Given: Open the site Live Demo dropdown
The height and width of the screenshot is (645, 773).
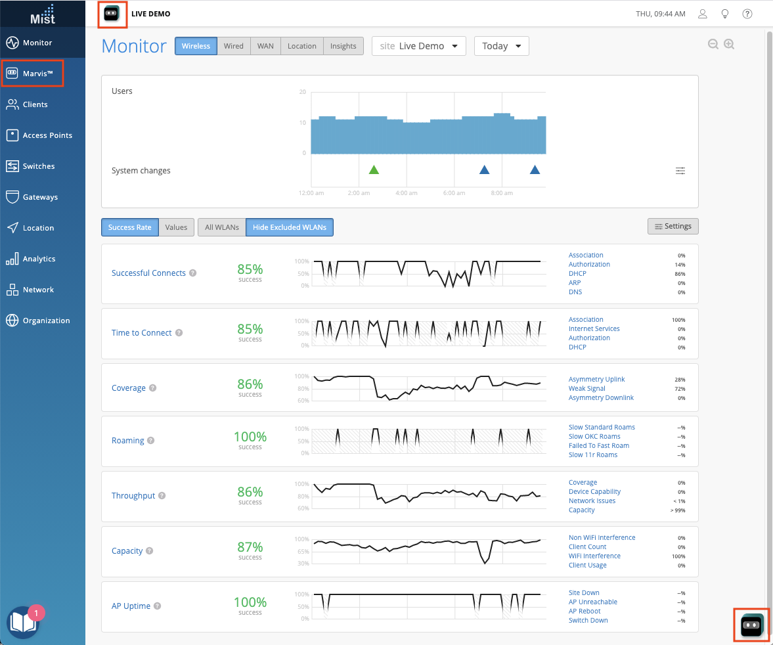Looking at the screenshot, I should click(x=418, y=46).
